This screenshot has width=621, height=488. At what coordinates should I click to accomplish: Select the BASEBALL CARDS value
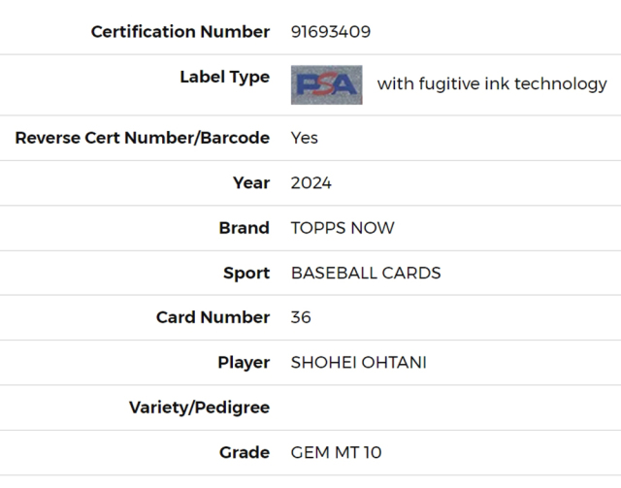(366, 273)
